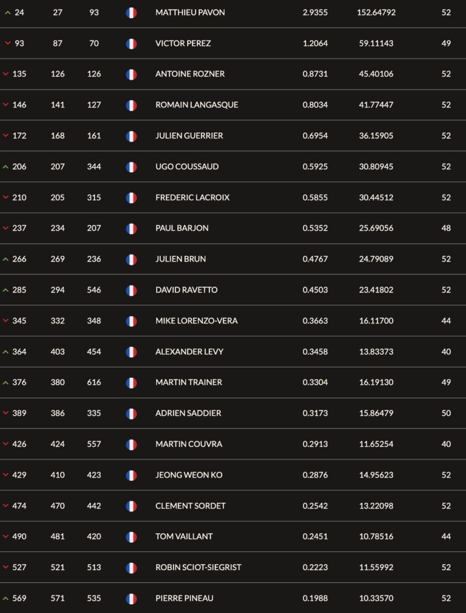
Task: Open Antoine Rozner's player profile
Action: (190, 74)
